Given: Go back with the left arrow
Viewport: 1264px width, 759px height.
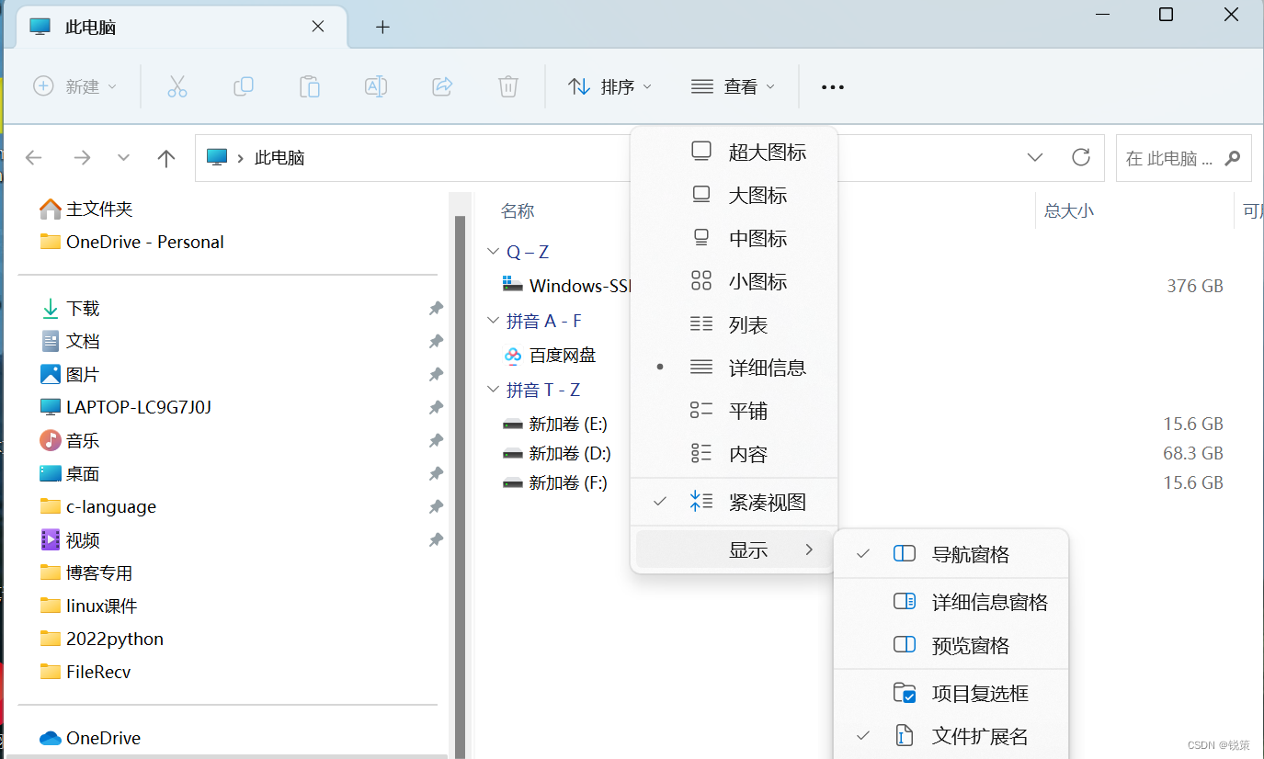Looking at the screenshot, I should coord(34,157).
